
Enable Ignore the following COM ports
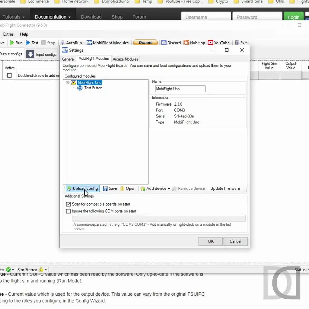68,211
